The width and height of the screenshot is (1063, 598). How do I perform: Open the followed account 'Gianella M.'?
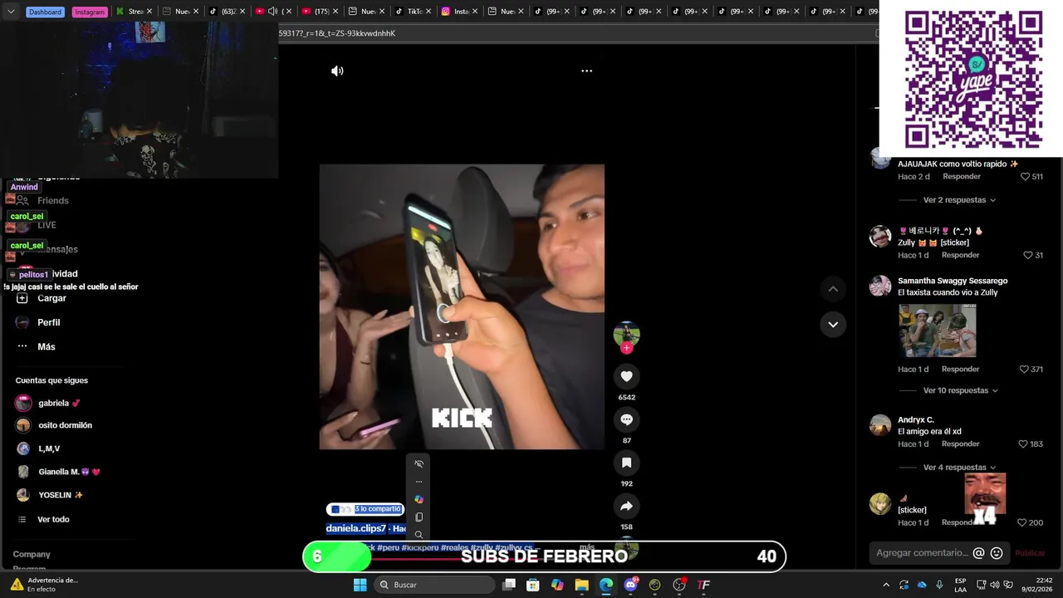click(x=58, y=472)
